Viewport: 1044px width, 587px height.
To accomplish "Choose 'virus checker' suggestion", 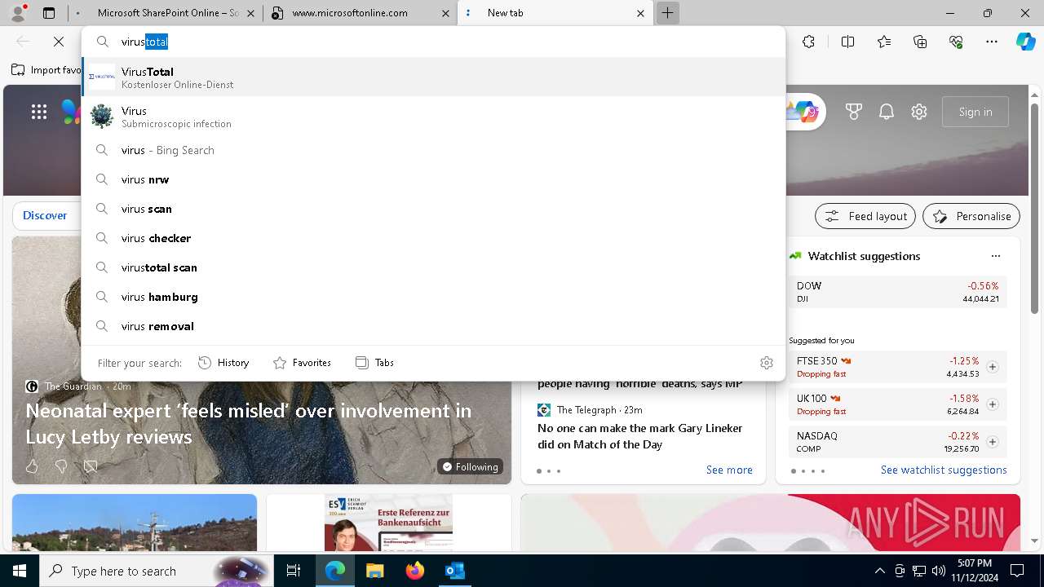I will pyautogui.click(x=433, y=238).
